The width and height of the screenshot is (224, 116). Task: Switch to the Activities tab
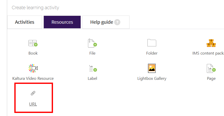(25, 22)
